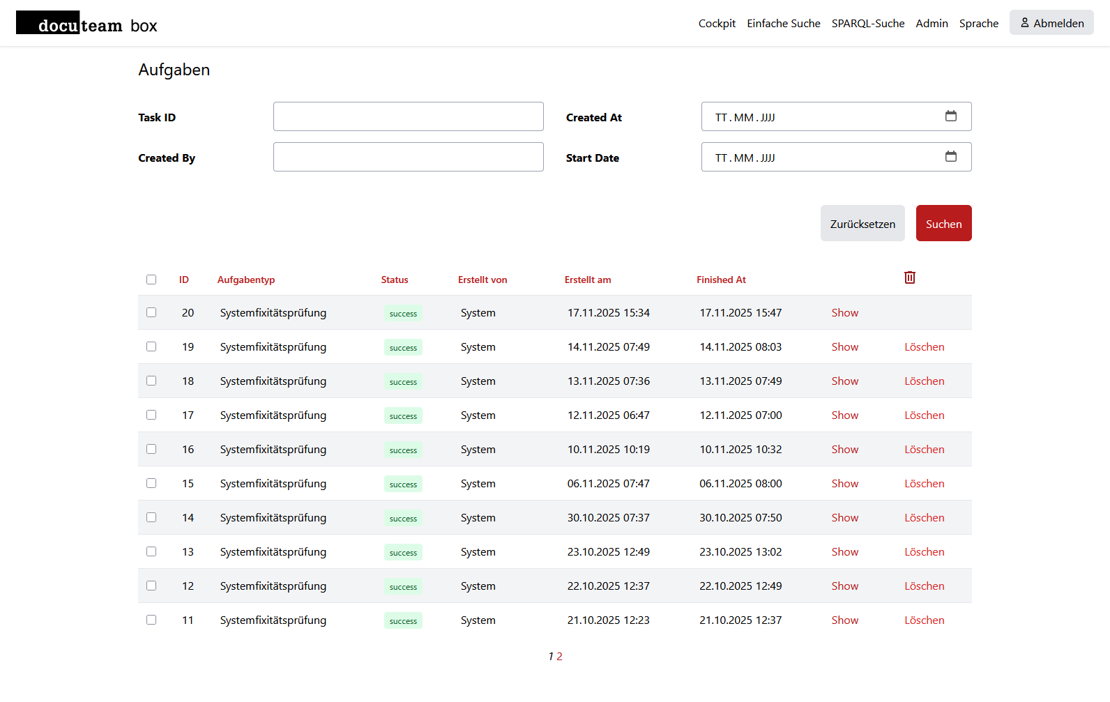
Task: Open SPARQL-Suche page
Action: coord(867,23)
